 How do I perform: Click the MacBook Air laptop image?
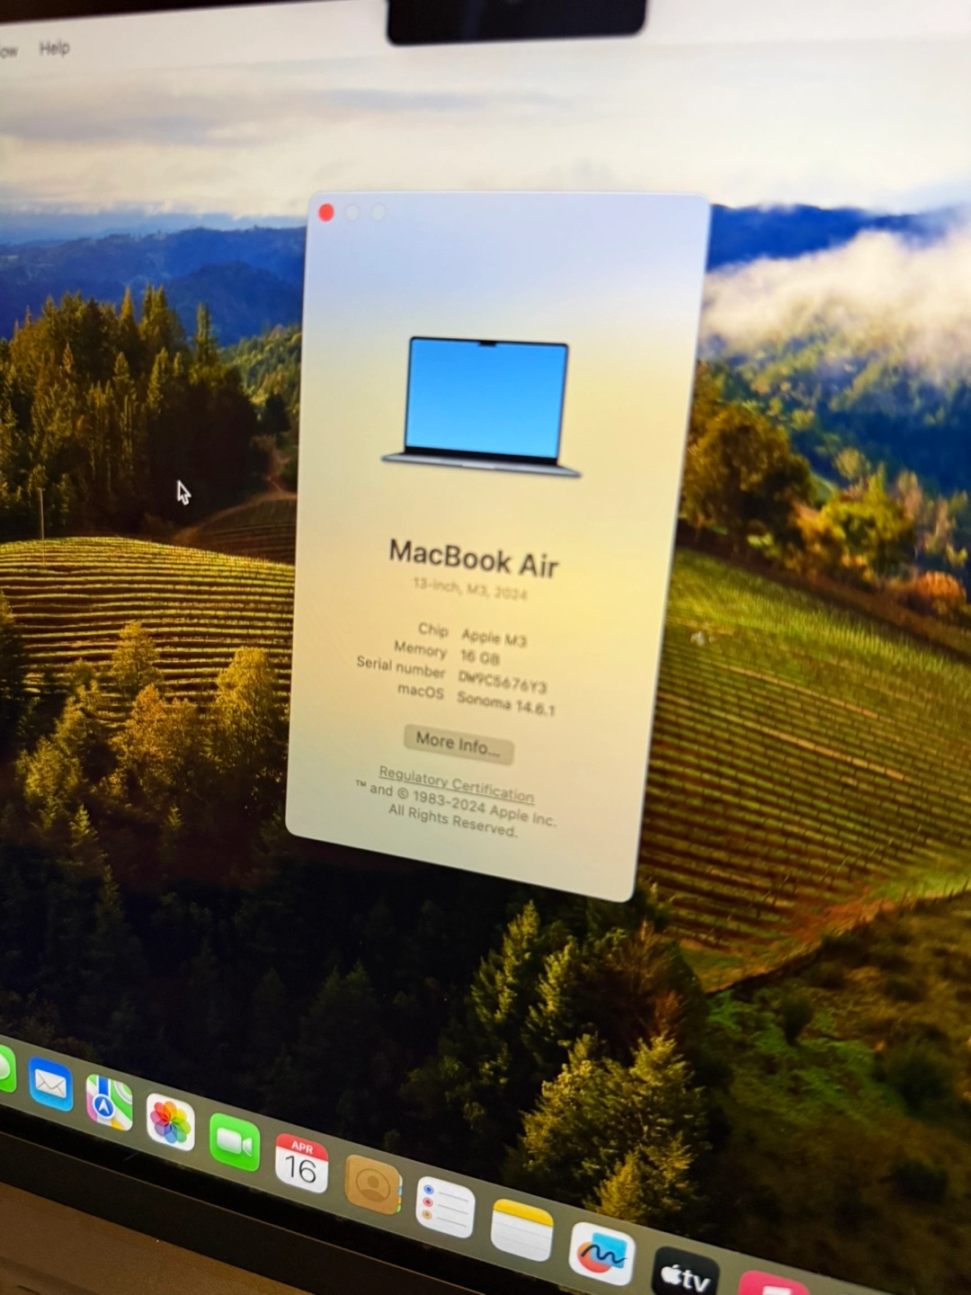(x=483, y=407)
